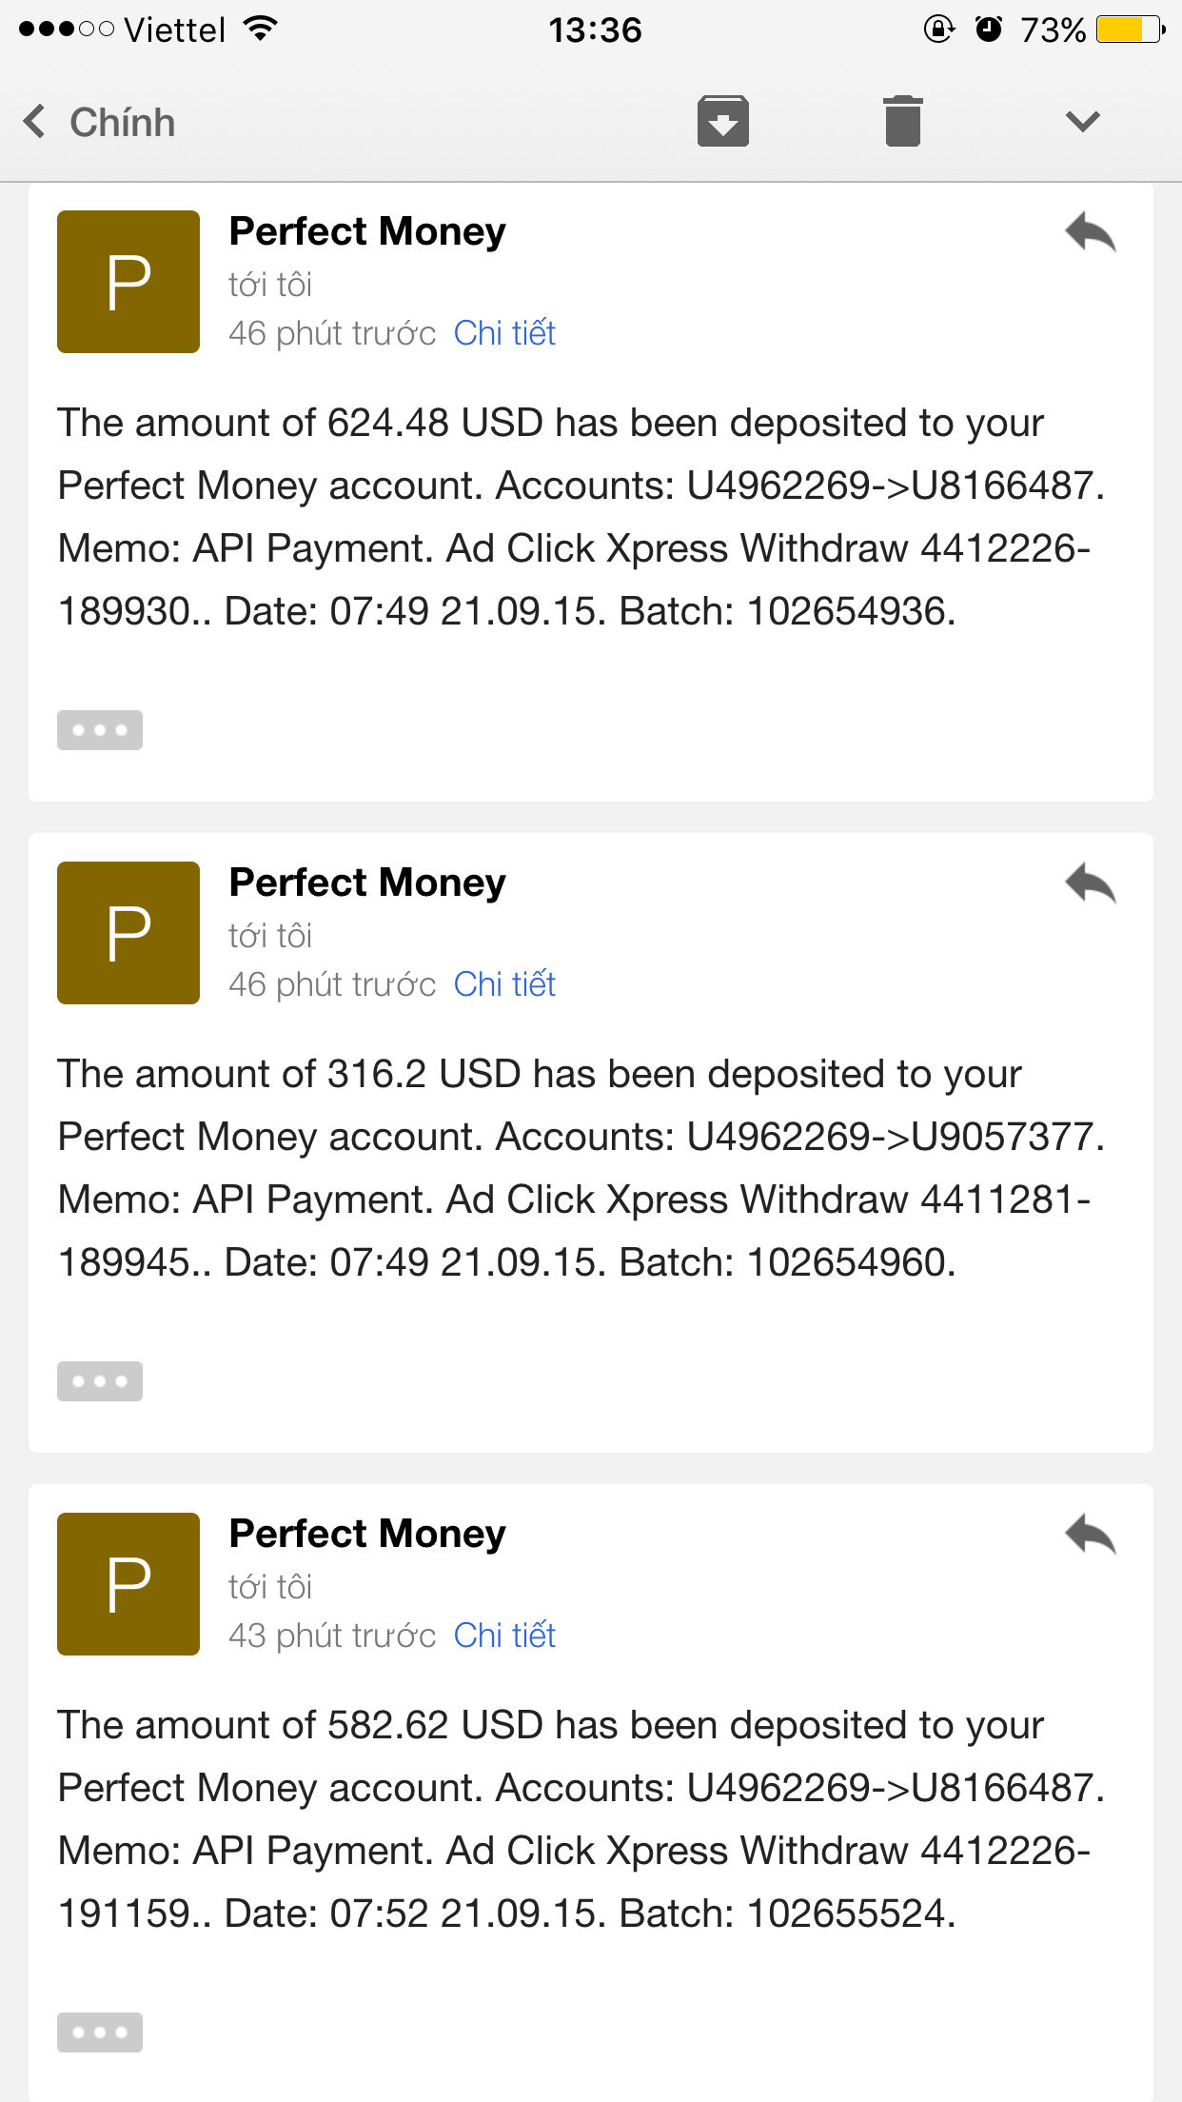Tap the battery indicator in status bar
The image size is (1182, 2102).
1130,30
